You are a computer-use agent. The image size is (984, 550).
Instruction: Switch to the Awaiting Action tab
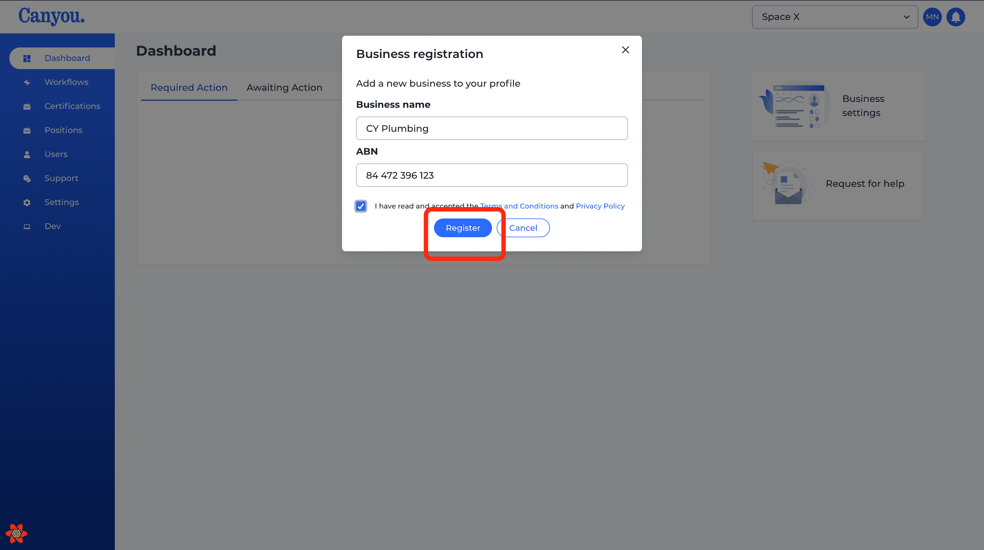pos(284,88)
